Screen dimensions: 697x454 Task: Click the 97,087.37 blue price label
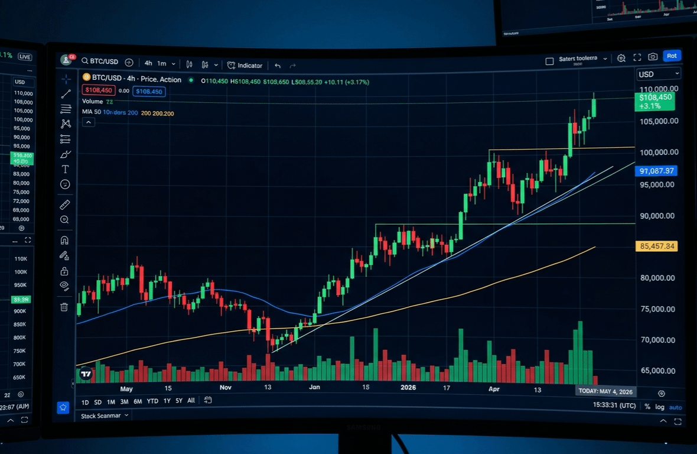656,171
